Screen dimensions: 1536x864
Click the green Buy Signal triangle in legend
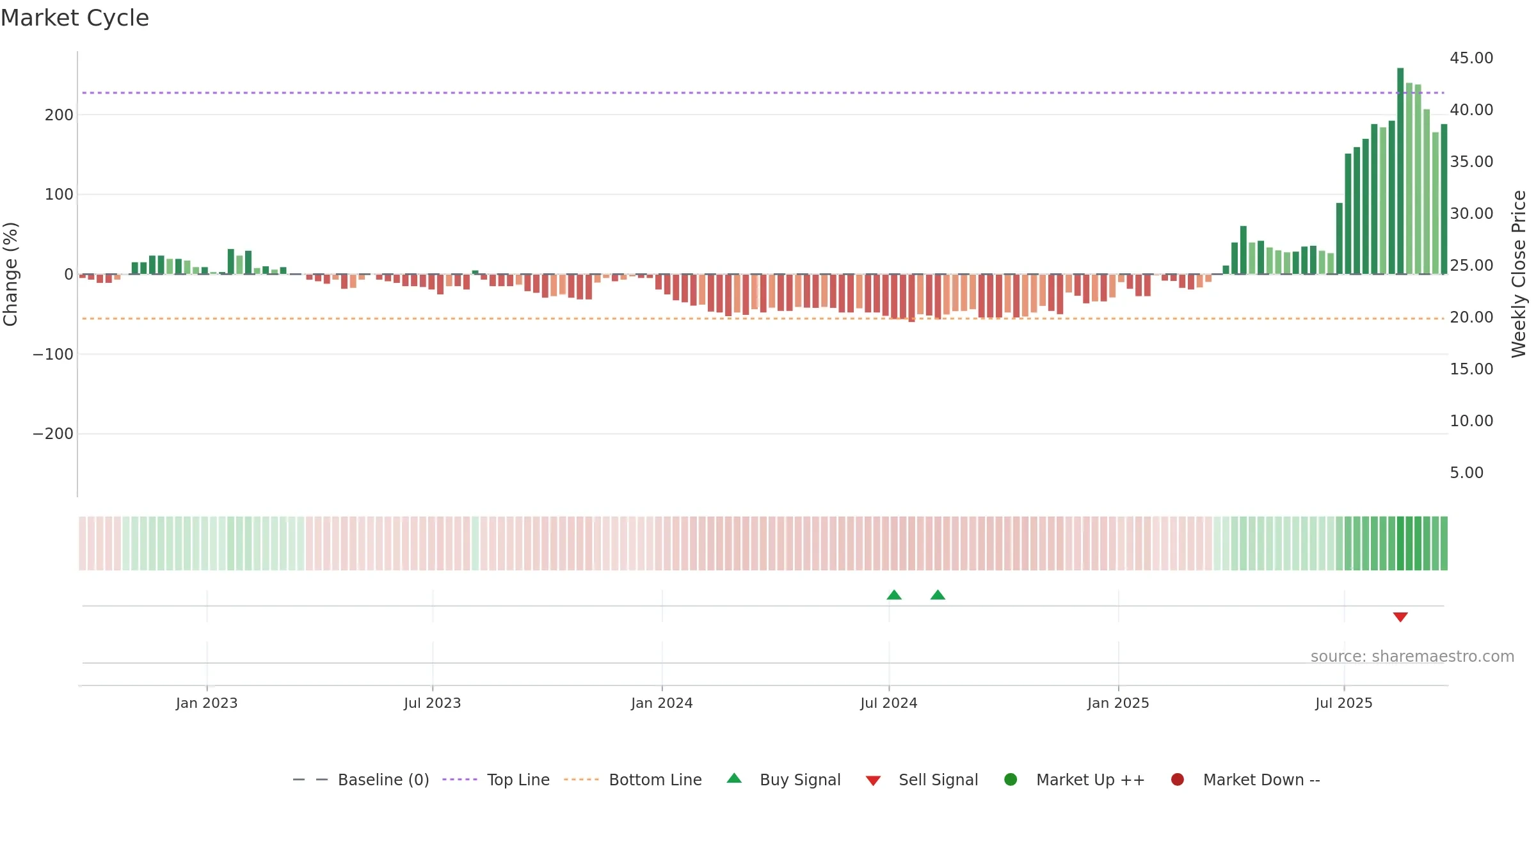[735, 778]
